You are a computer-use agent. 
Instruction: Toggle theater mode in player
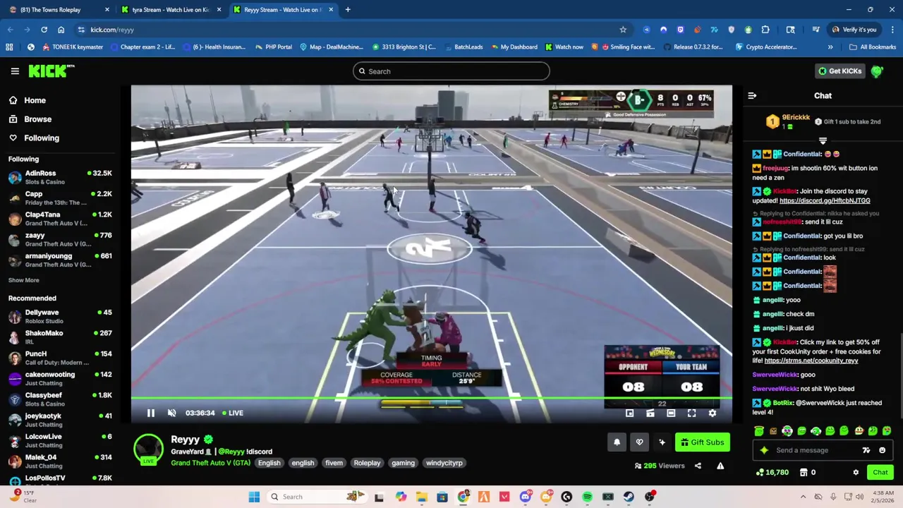[x=671, y=413]
